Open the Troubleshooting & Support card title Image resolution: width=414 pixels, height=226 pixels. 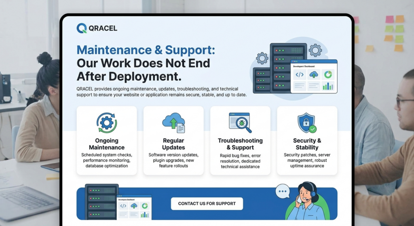240,144
